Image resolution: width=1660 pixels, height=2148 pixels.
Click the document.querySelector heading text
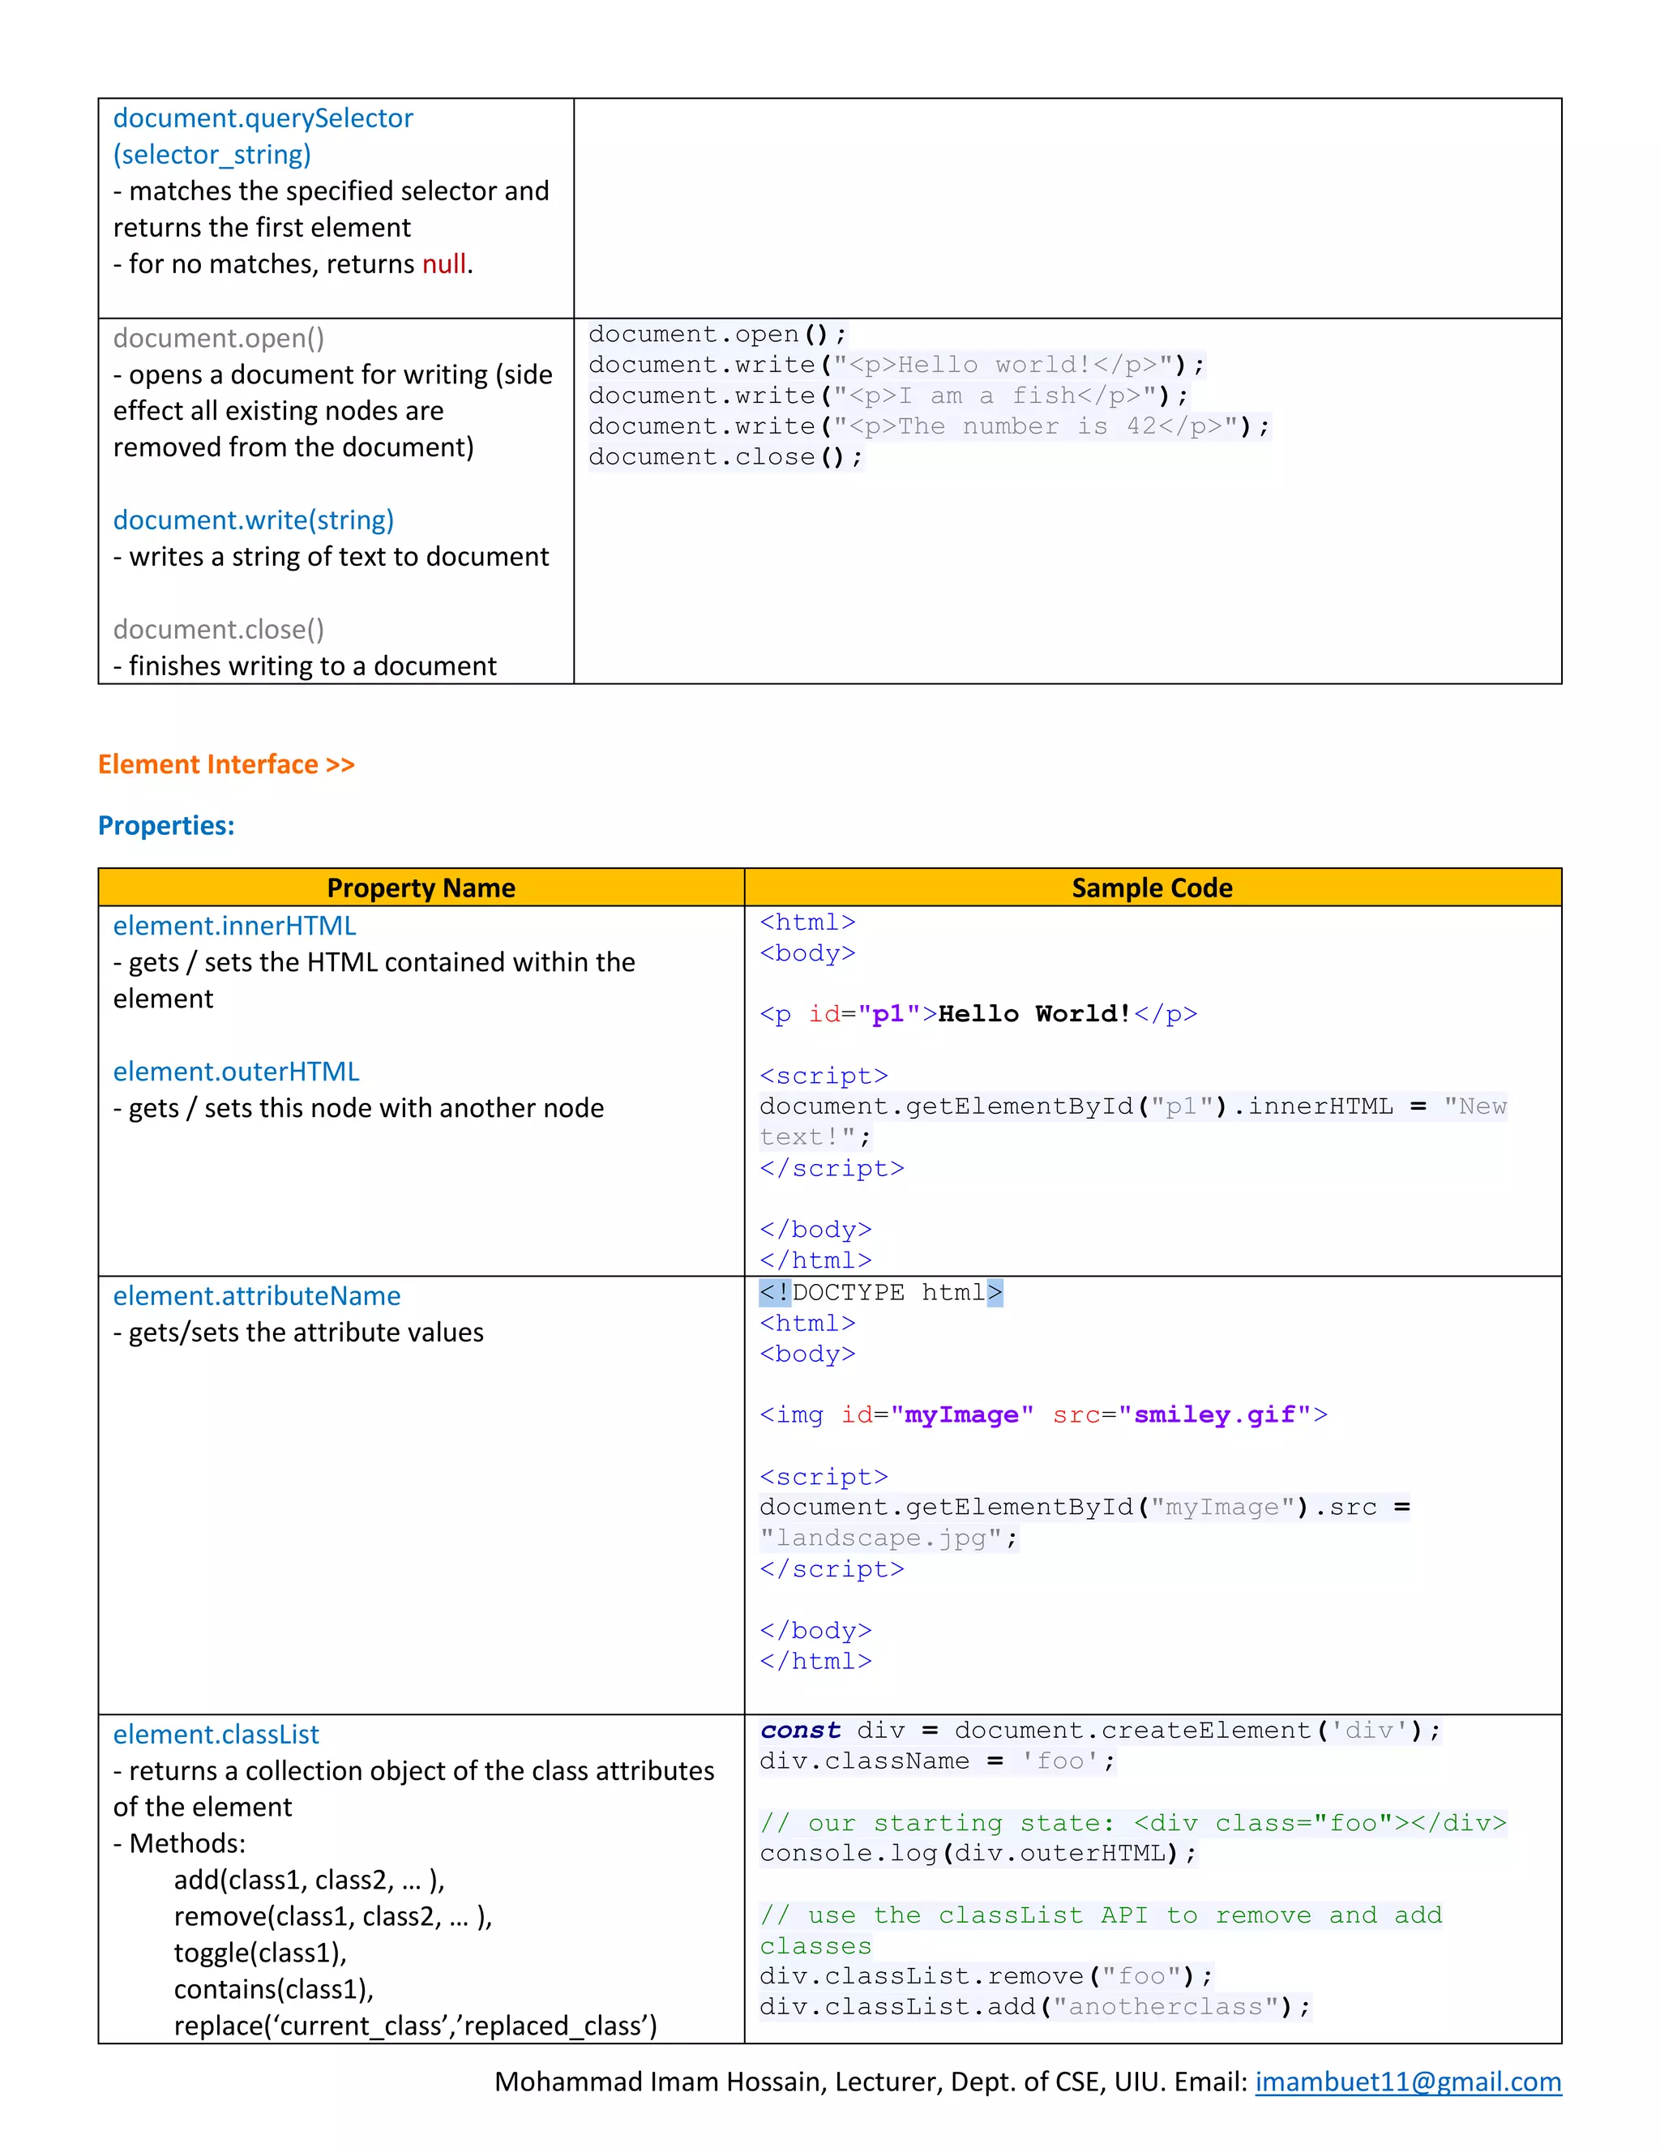click(x=263, y=118)
